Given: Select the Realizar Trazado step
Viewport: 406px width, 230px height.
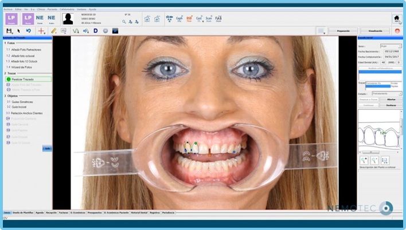Looking at the screenshot, I should point(29,80).
